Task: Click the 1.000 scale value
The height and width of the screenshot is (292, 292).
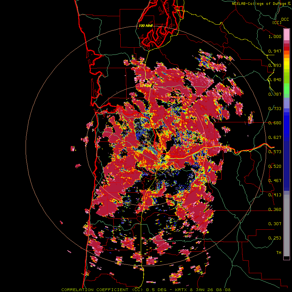Action: point(275,36)
